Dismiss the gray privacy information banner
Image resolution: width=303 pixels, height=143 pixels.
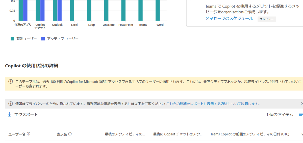[302, 104]
